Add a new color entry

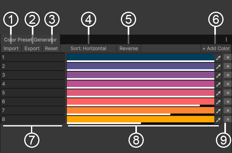coord(216,48)
